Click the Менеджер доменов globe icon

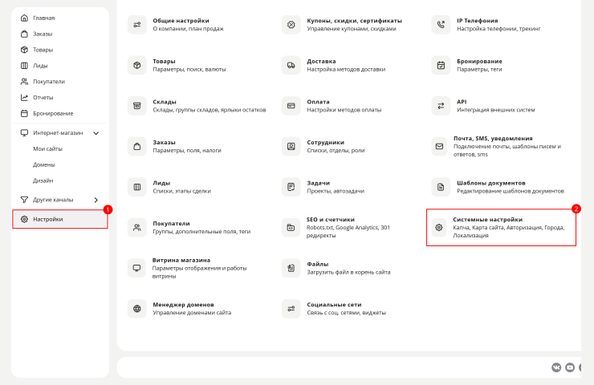137,309
